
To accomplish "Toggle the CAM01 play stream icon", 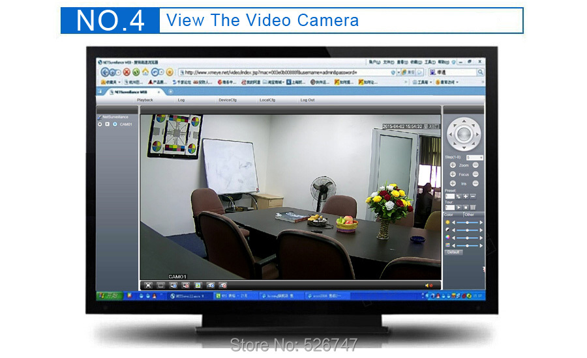I will click(x=107, y=124).
